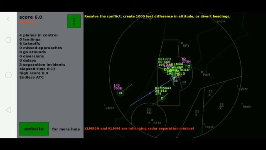Viewport: 266px width, 150px height.
Task: Click the 55 X sector label
Action: click(222, 106)
